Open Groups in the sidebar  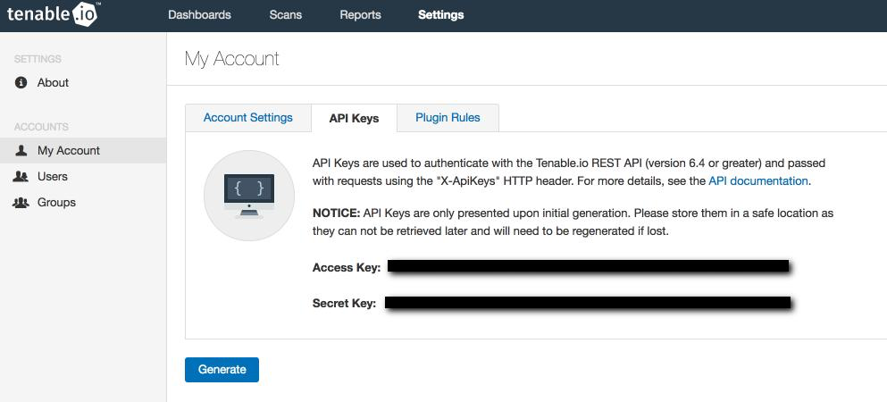tap(56, 203)
